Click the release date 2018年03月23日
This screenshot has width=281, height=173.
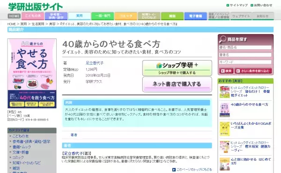(98, 75)
